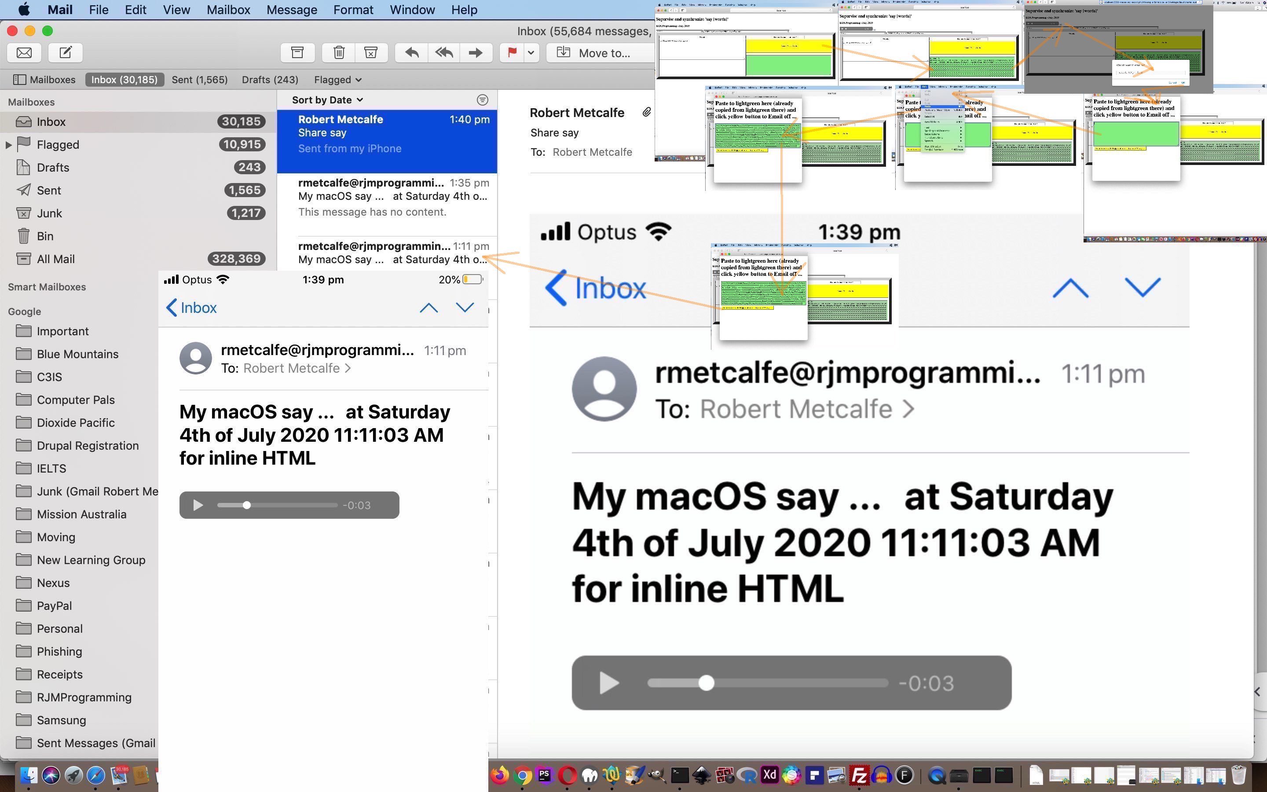Select Junk mailbox in the sidebar

pos(138,213)
